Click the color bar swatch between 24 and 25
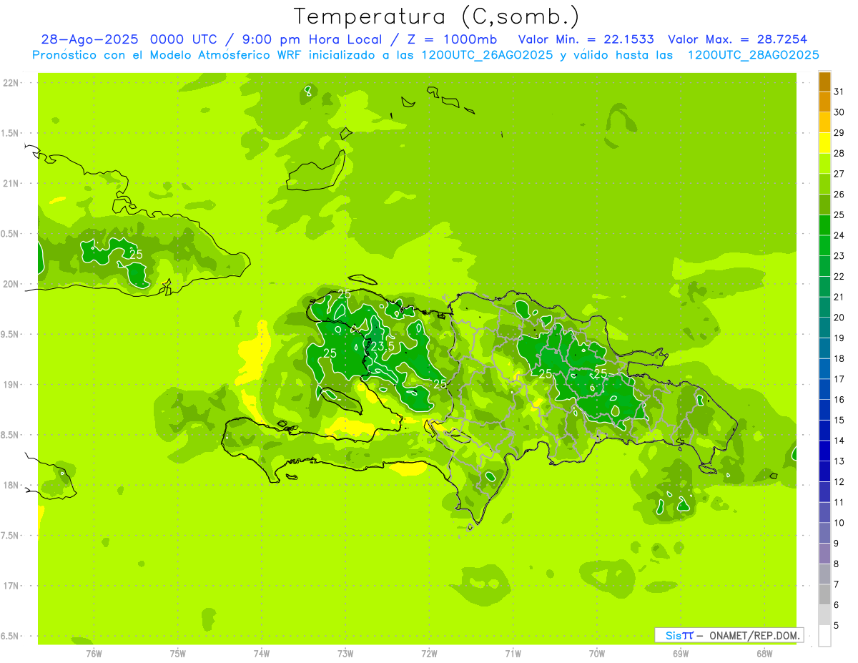The height and width of the screenshot is (663, 858). click(x=824, y=225)
